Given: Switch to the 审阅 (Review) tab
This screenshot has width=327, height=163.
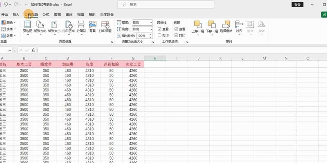Looking at the screenshot, I should [x=69, y=15].
